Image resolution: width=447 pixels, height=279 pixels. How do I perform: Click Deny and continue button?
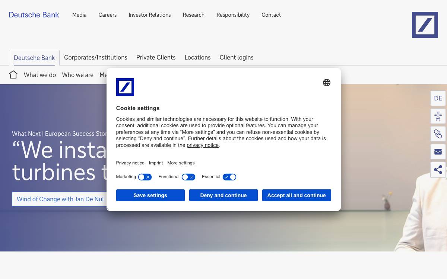[x=223, y=195]
